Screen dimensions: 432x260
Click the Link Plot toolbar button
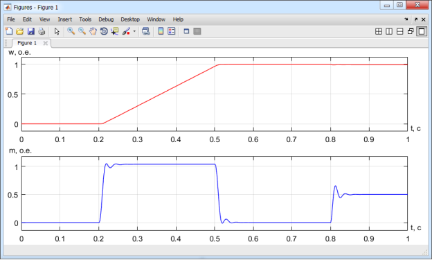[146, 31]
